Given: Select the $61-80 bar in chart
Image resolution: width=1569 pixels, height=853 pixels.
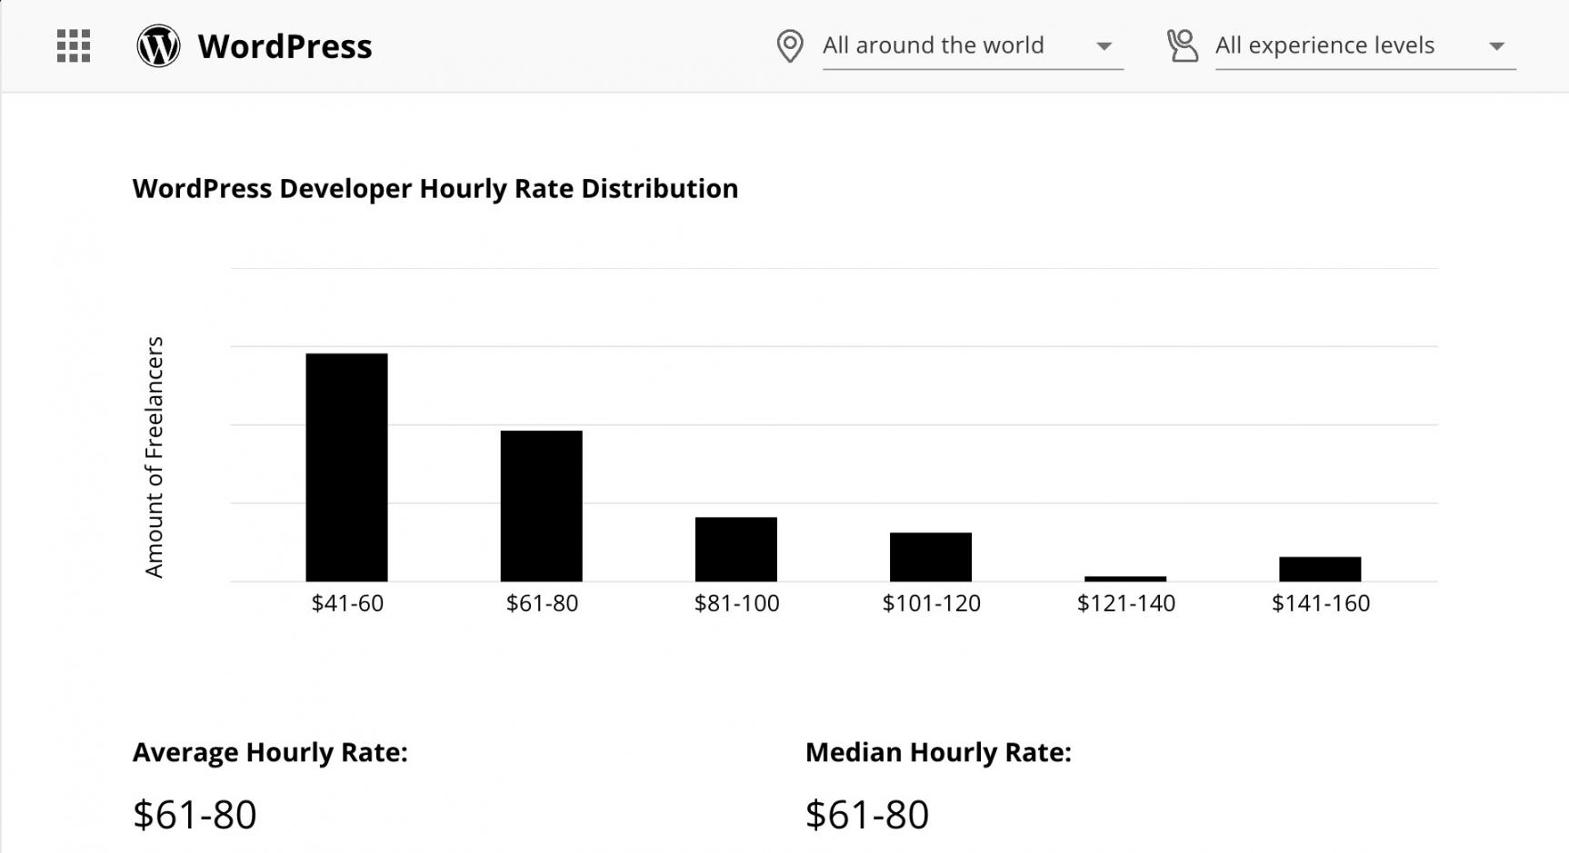Looking at the screenshot, I should [x=541, y=506].
